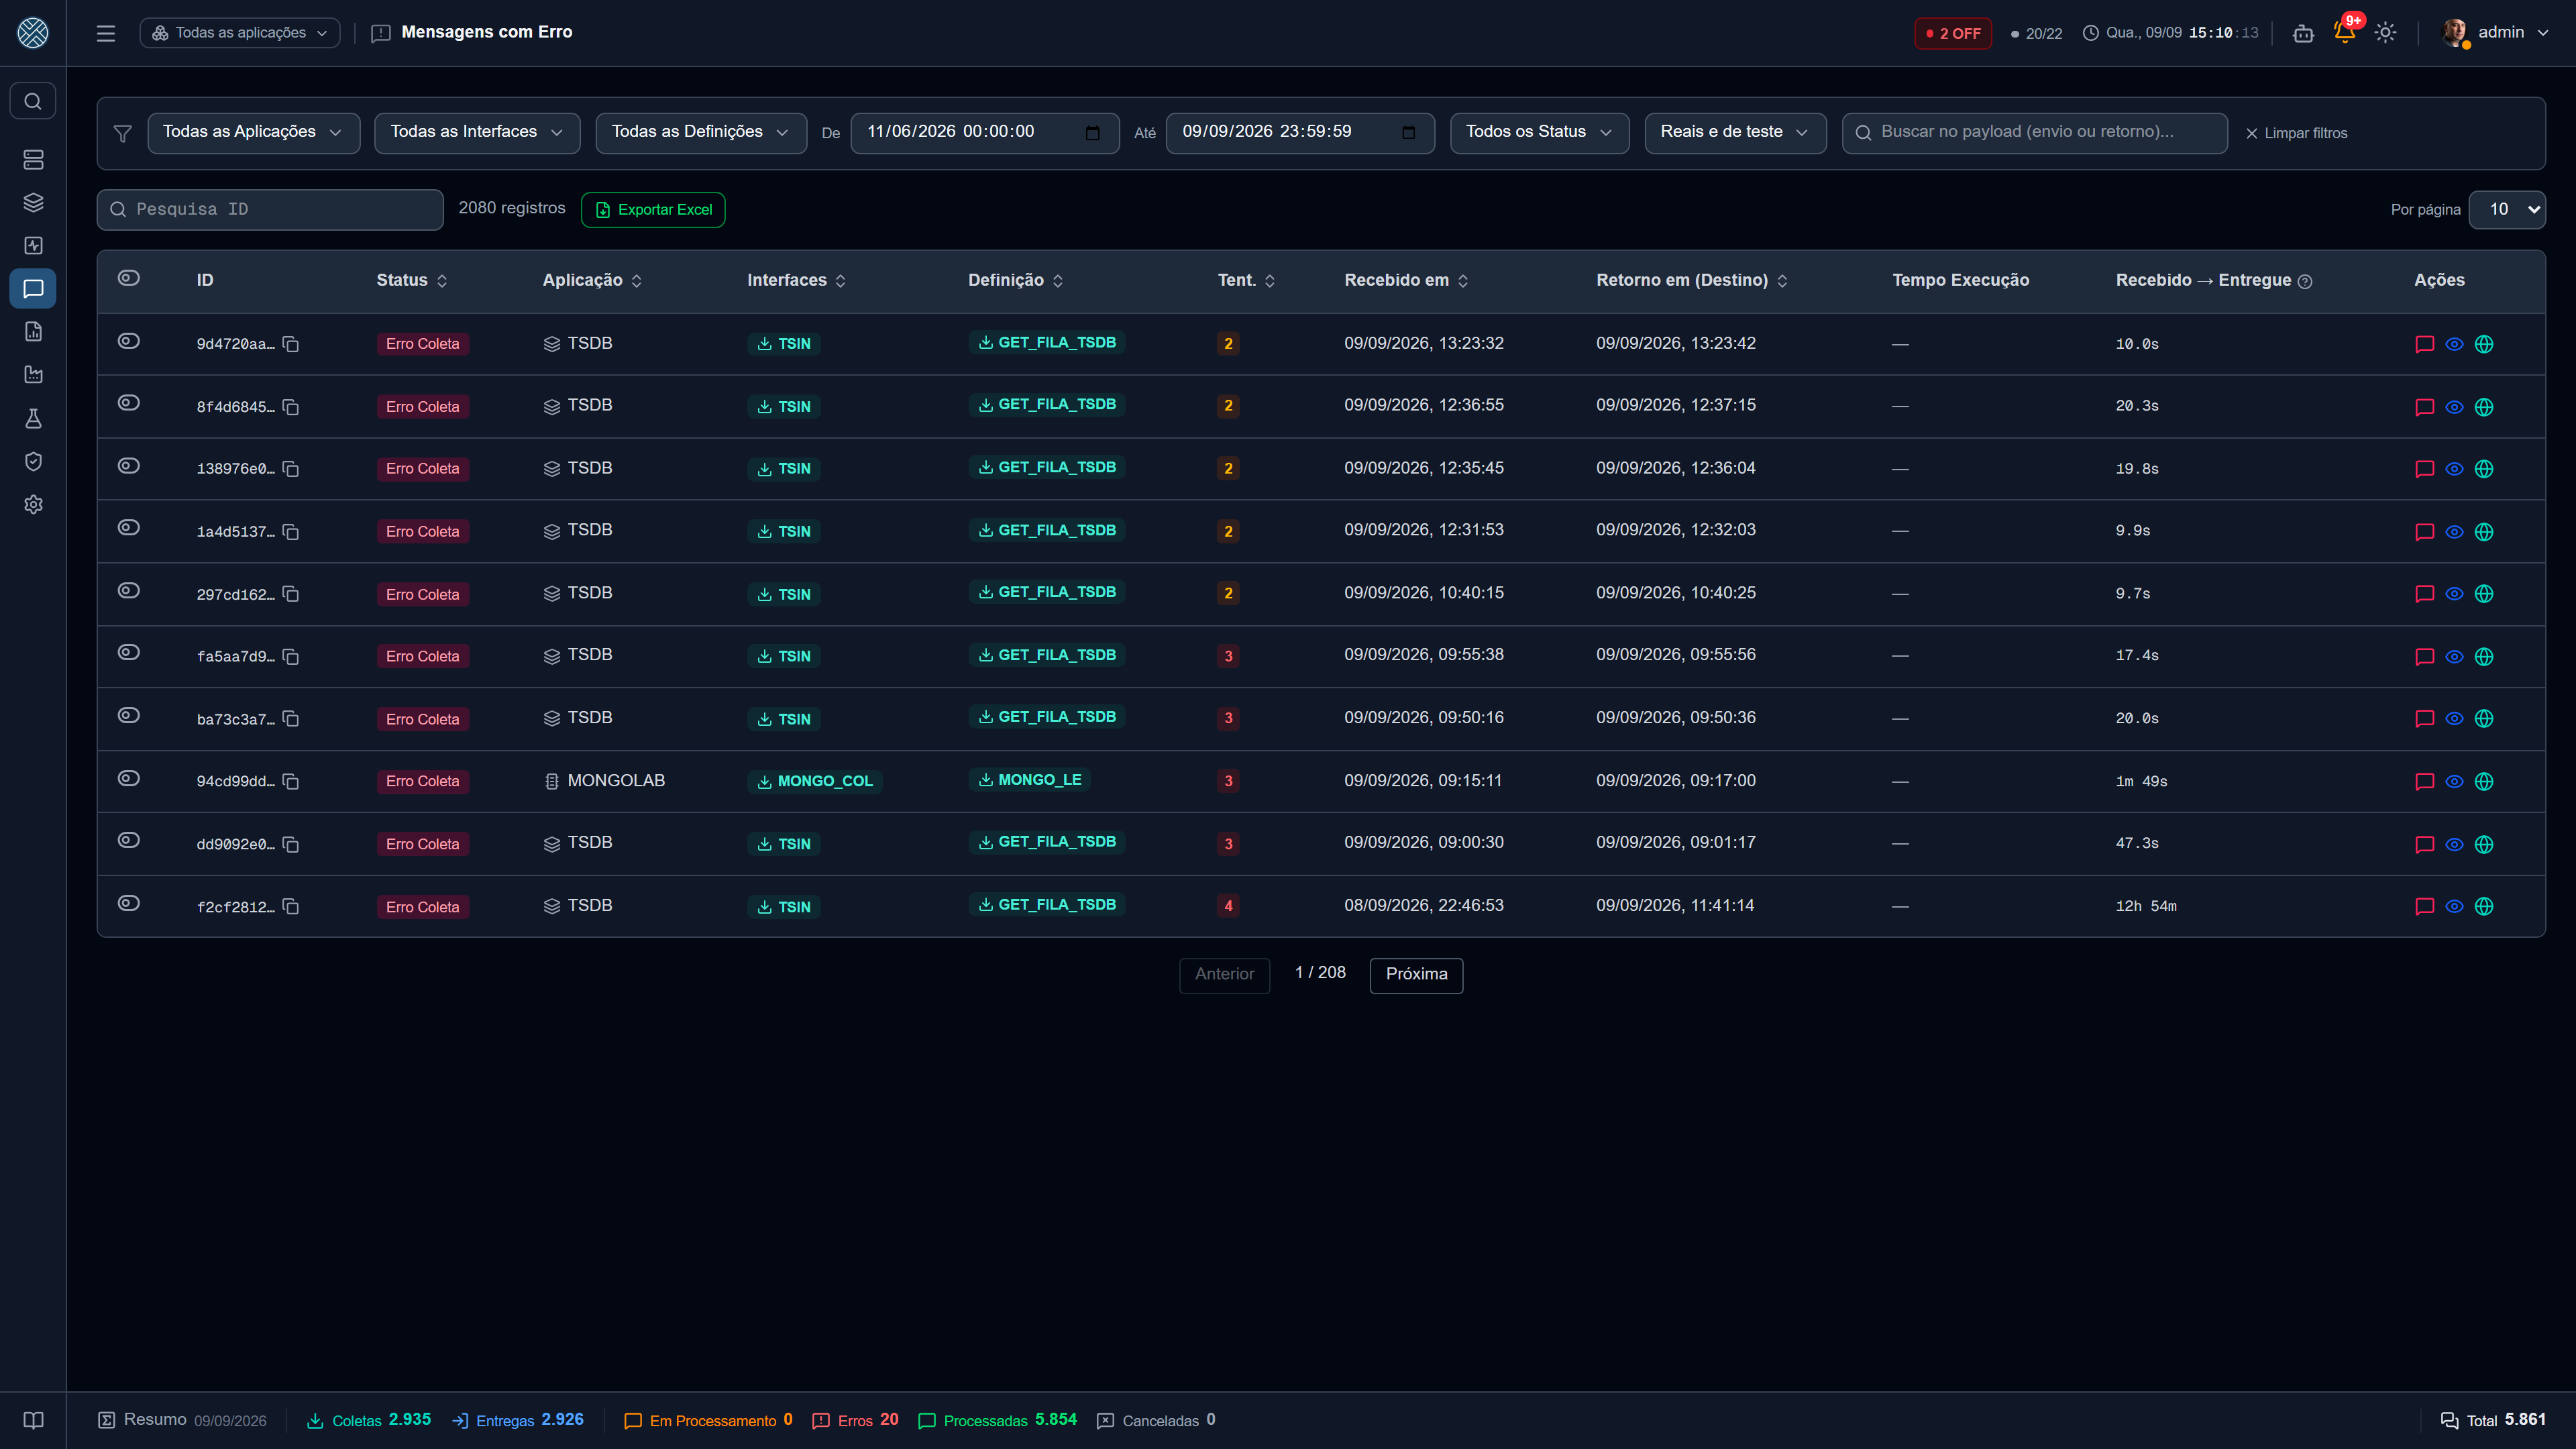Sort by Recebido em column header

pos(1406,281)
